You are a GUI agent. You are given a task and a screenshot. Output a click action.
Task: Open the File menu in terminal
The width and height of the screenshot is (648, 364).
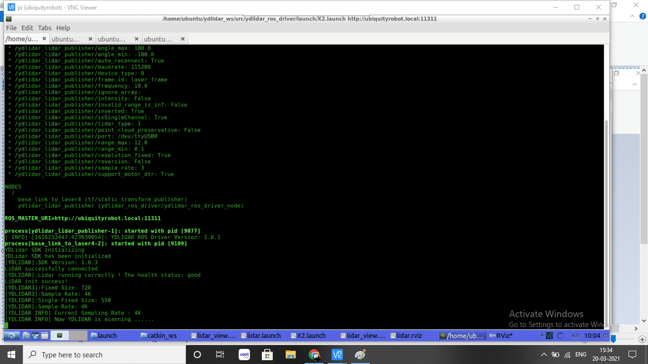[x=11, y=28]
